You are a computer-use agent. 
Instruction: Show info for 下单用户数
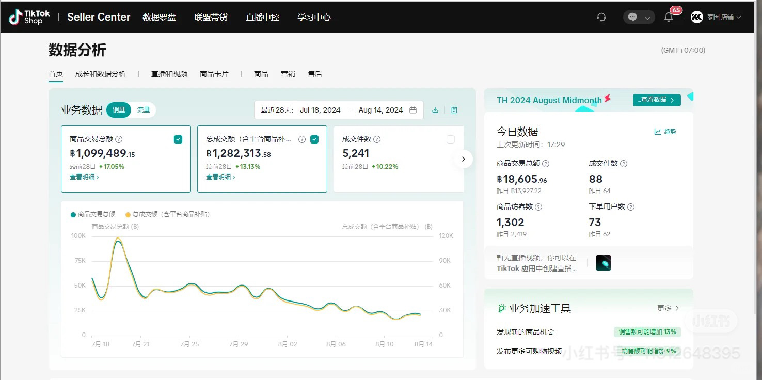coord(631,207)
